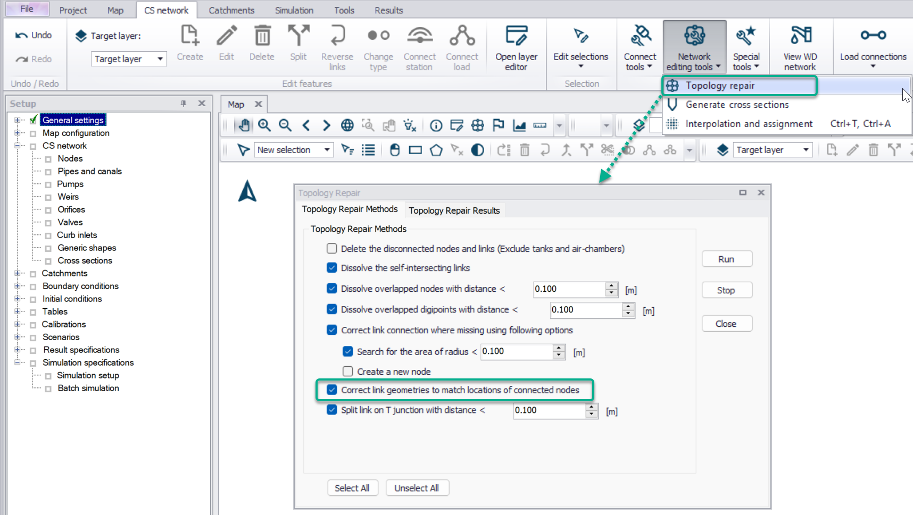Click the ribbon Edit pencil icon
This screenshot has height=515, width=913.
pos(227,36)
